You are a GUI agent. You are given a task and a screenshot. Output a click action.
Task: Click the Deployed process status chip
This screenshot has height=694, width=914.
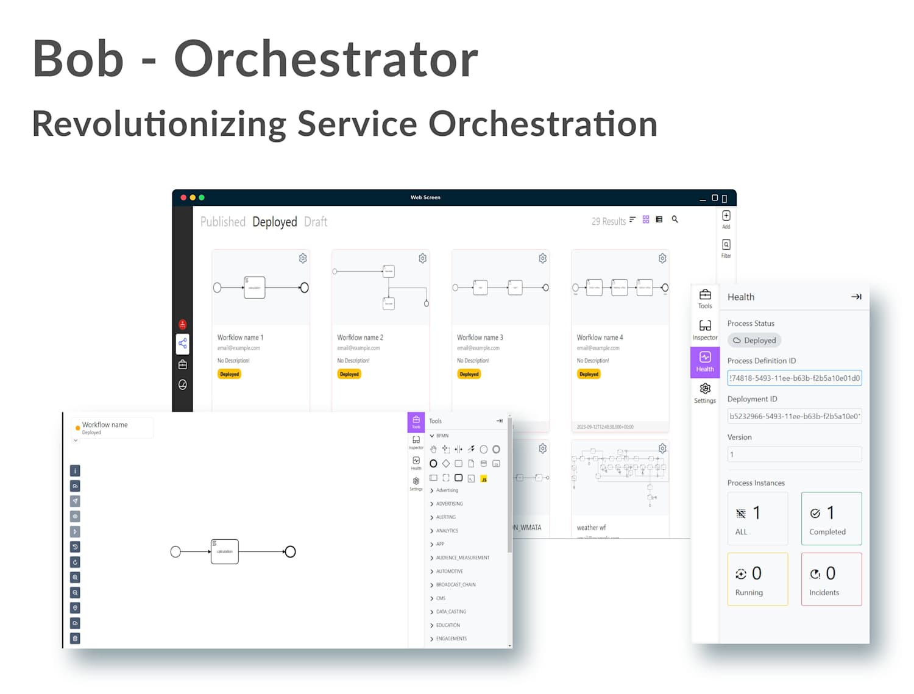tap(754, 341)
